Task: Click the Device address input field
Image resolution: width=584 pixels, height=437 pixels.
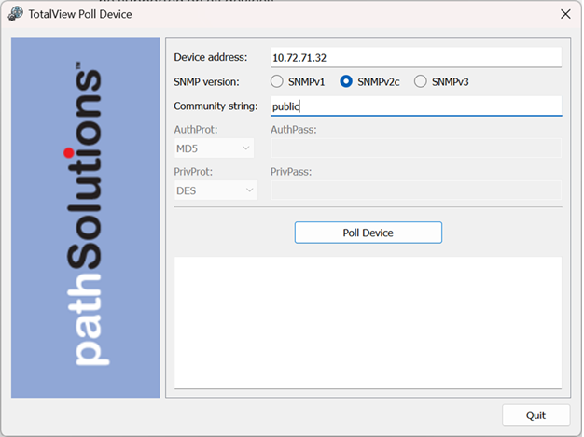Action: pyautogui.click(x=416, y=57)
